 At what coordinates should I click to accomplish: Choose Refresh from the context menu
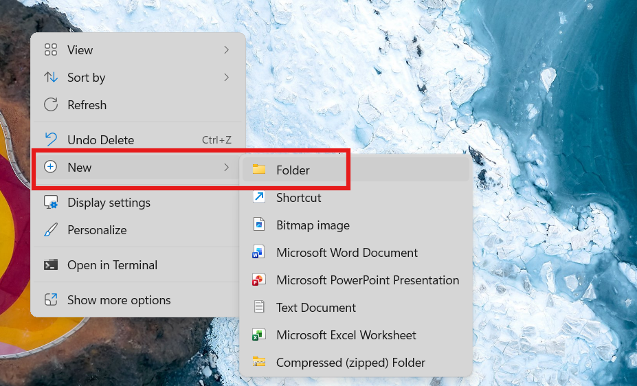(137, 104)
